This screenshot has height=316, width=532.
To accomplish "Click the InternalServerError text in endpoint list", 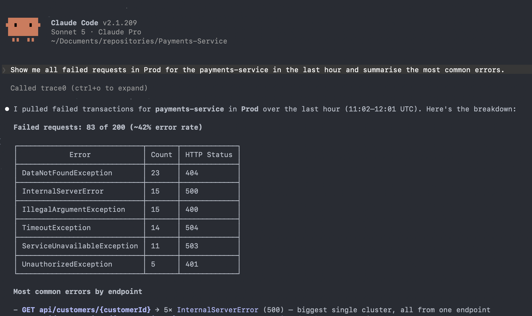I will point(217,310).
